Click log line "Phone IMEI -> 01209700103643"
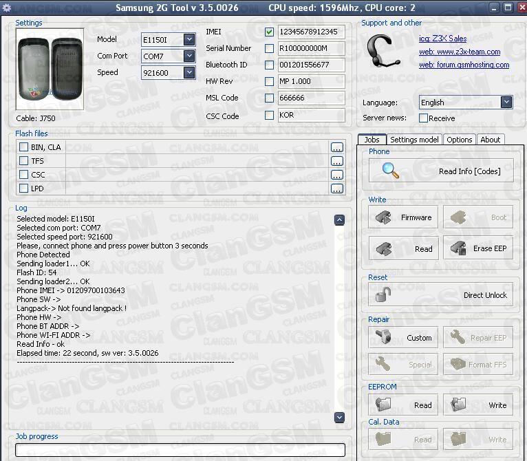This screenshot has height=461, width=527. click(x=71, y=290)
